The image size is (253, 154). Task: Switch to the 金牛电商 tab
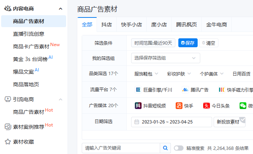[x=217, y=25]
